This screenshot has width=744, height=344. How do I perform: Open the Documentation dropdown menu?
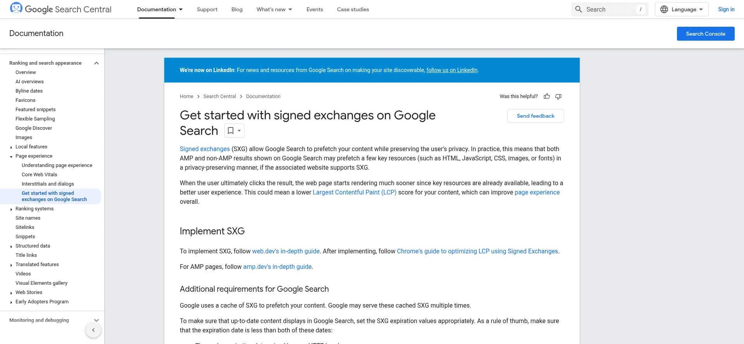click(160, 9)
